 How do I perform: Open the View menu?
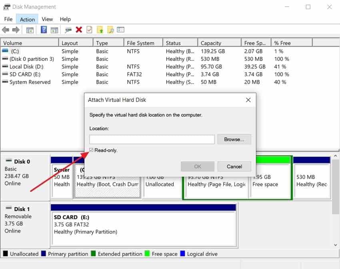(x=47, y=19)
